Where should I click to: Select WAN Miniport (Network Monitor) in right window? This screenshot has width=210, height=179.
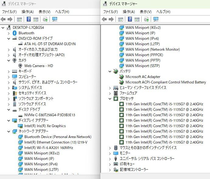tap(153, 49)
